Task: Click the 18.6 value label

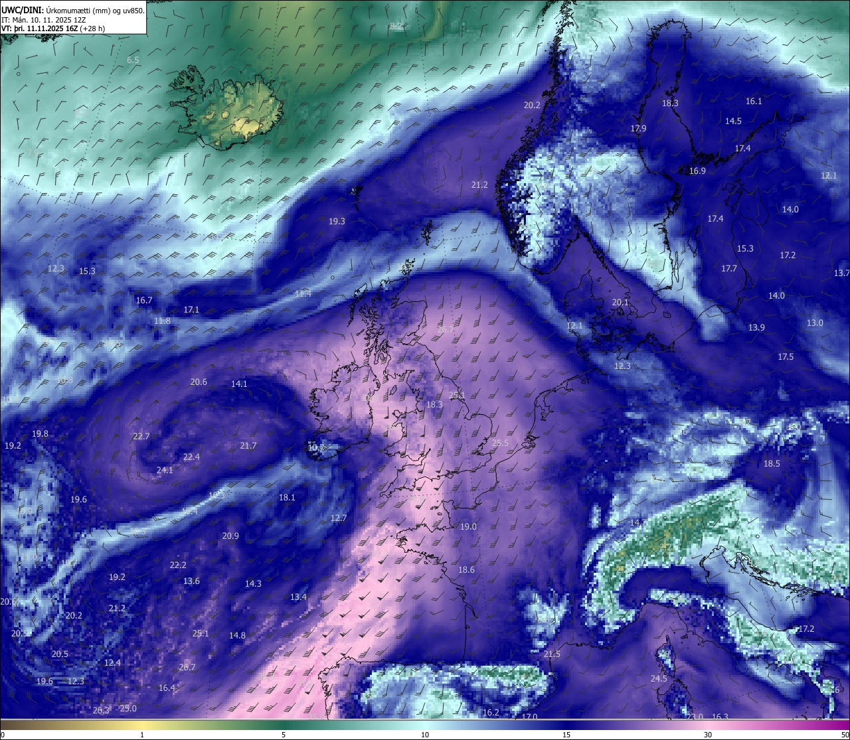Action: pyautogui.click(x=466, y=570)
